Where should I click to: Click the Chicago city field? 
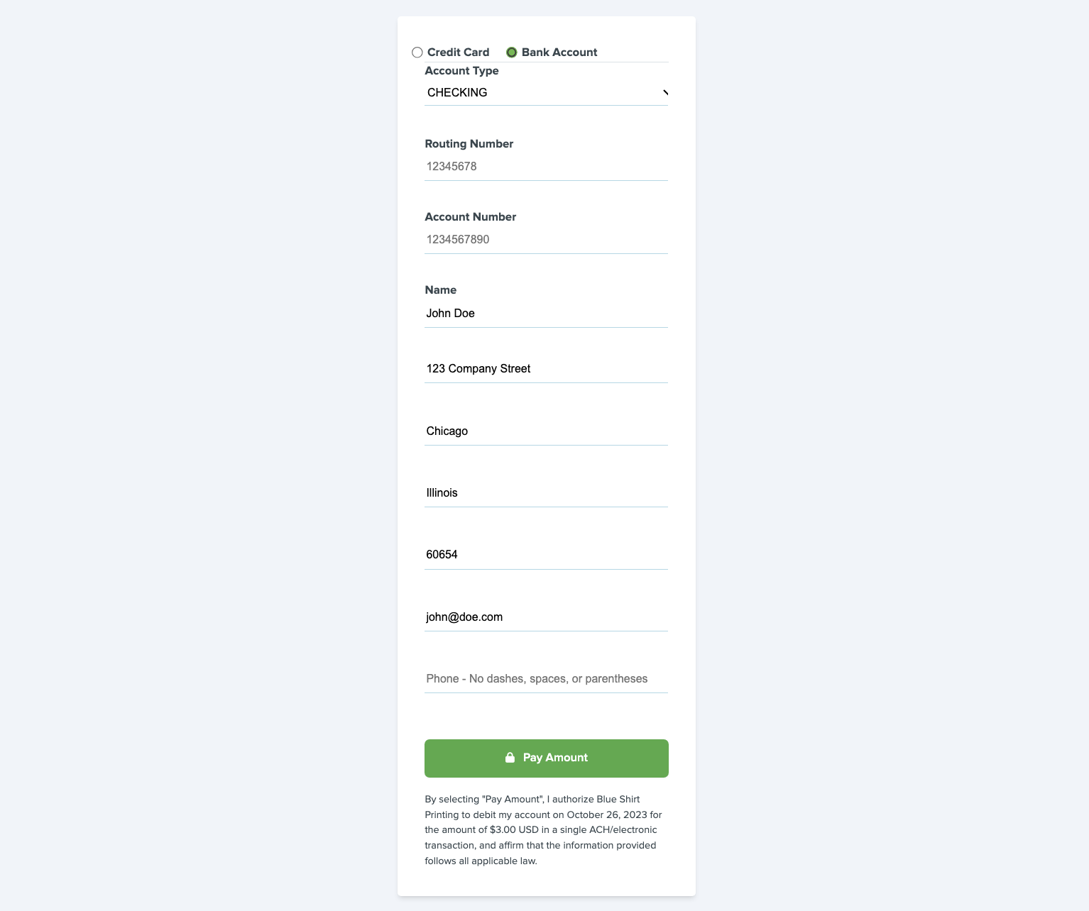tap(545, 431)
